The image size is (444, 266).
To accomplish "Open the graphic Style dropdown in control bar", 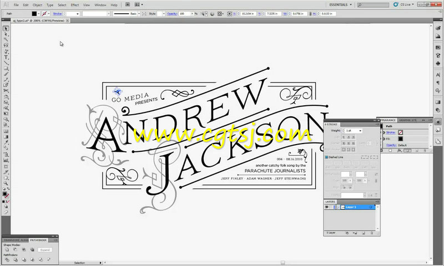I will pyautogui.click(x=164, y=13).
